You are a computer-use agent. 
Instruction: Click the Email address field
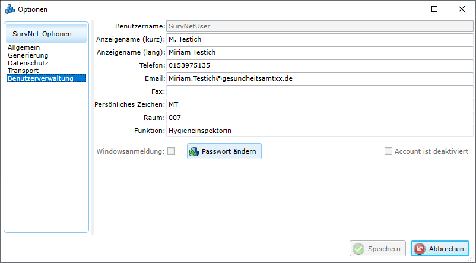(x=319, y=78)
